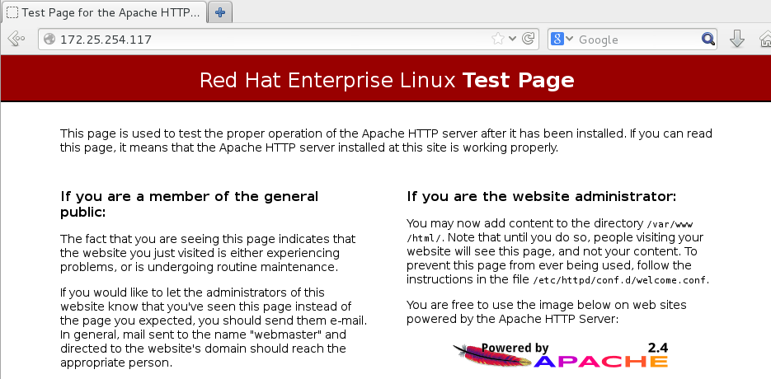Open the URL history dropdown arrow

[x=512, y=39]
